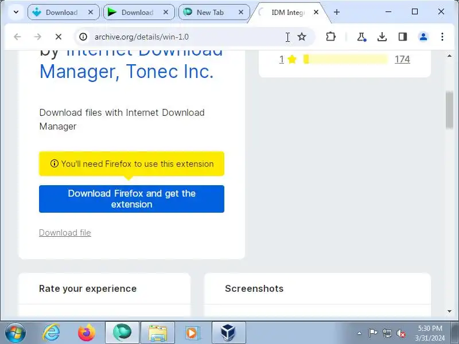Image resolution: width=459 pixels, height=344 pixels.
Task: Close the first Download tab
Action: [91, 12]
